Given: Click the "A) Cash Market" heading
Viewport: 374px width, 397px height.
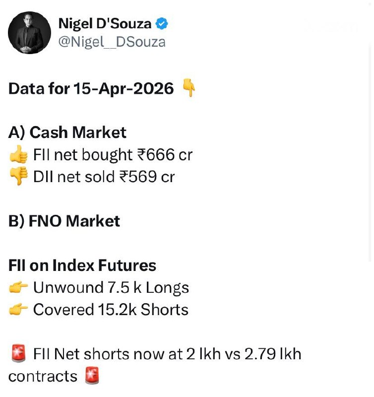Looking at the screenshot, I should tap(67, 132).
